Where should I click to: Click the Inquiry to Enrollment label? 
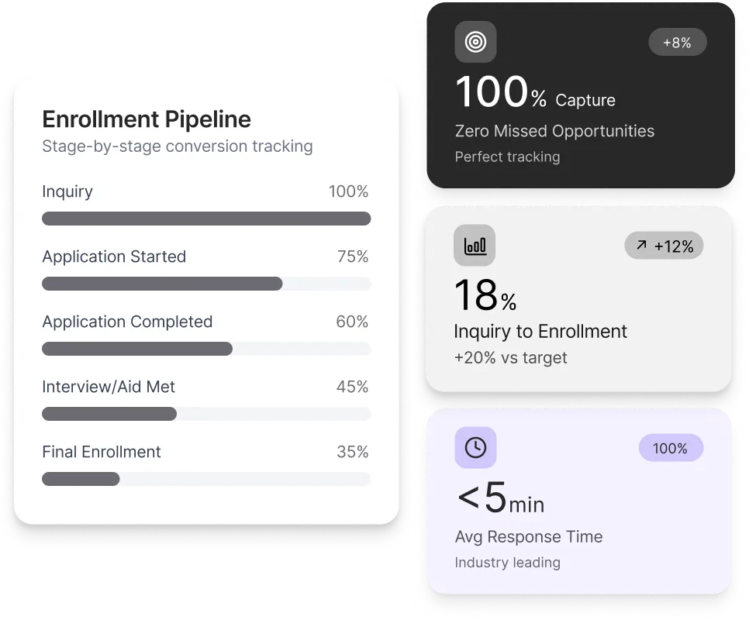click(540, 332)
